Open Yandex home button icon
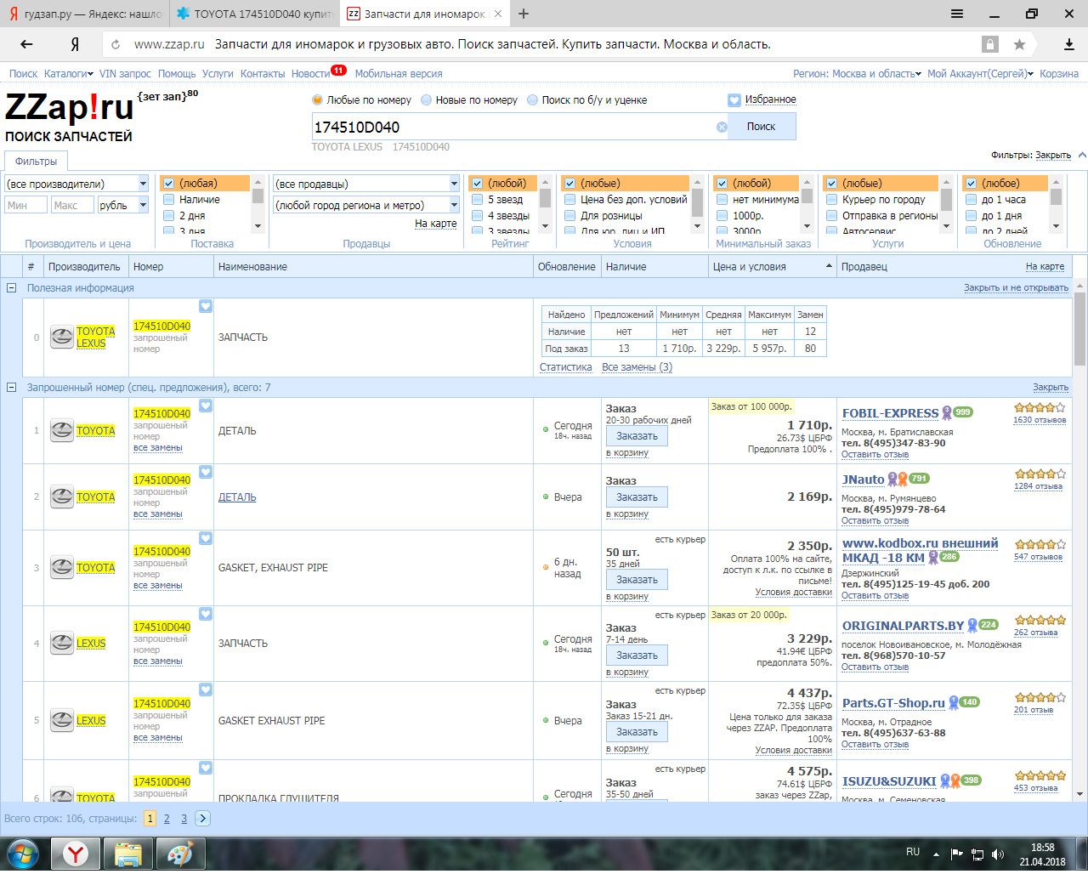Screen dimensions: 1088x874 [75, 44]
